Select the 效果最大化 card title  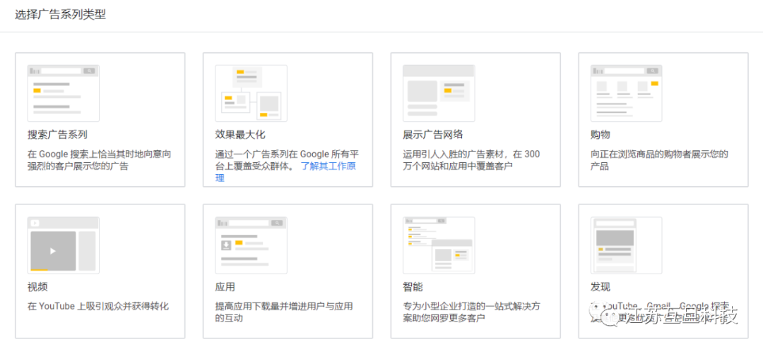click(x=240, y=135)
